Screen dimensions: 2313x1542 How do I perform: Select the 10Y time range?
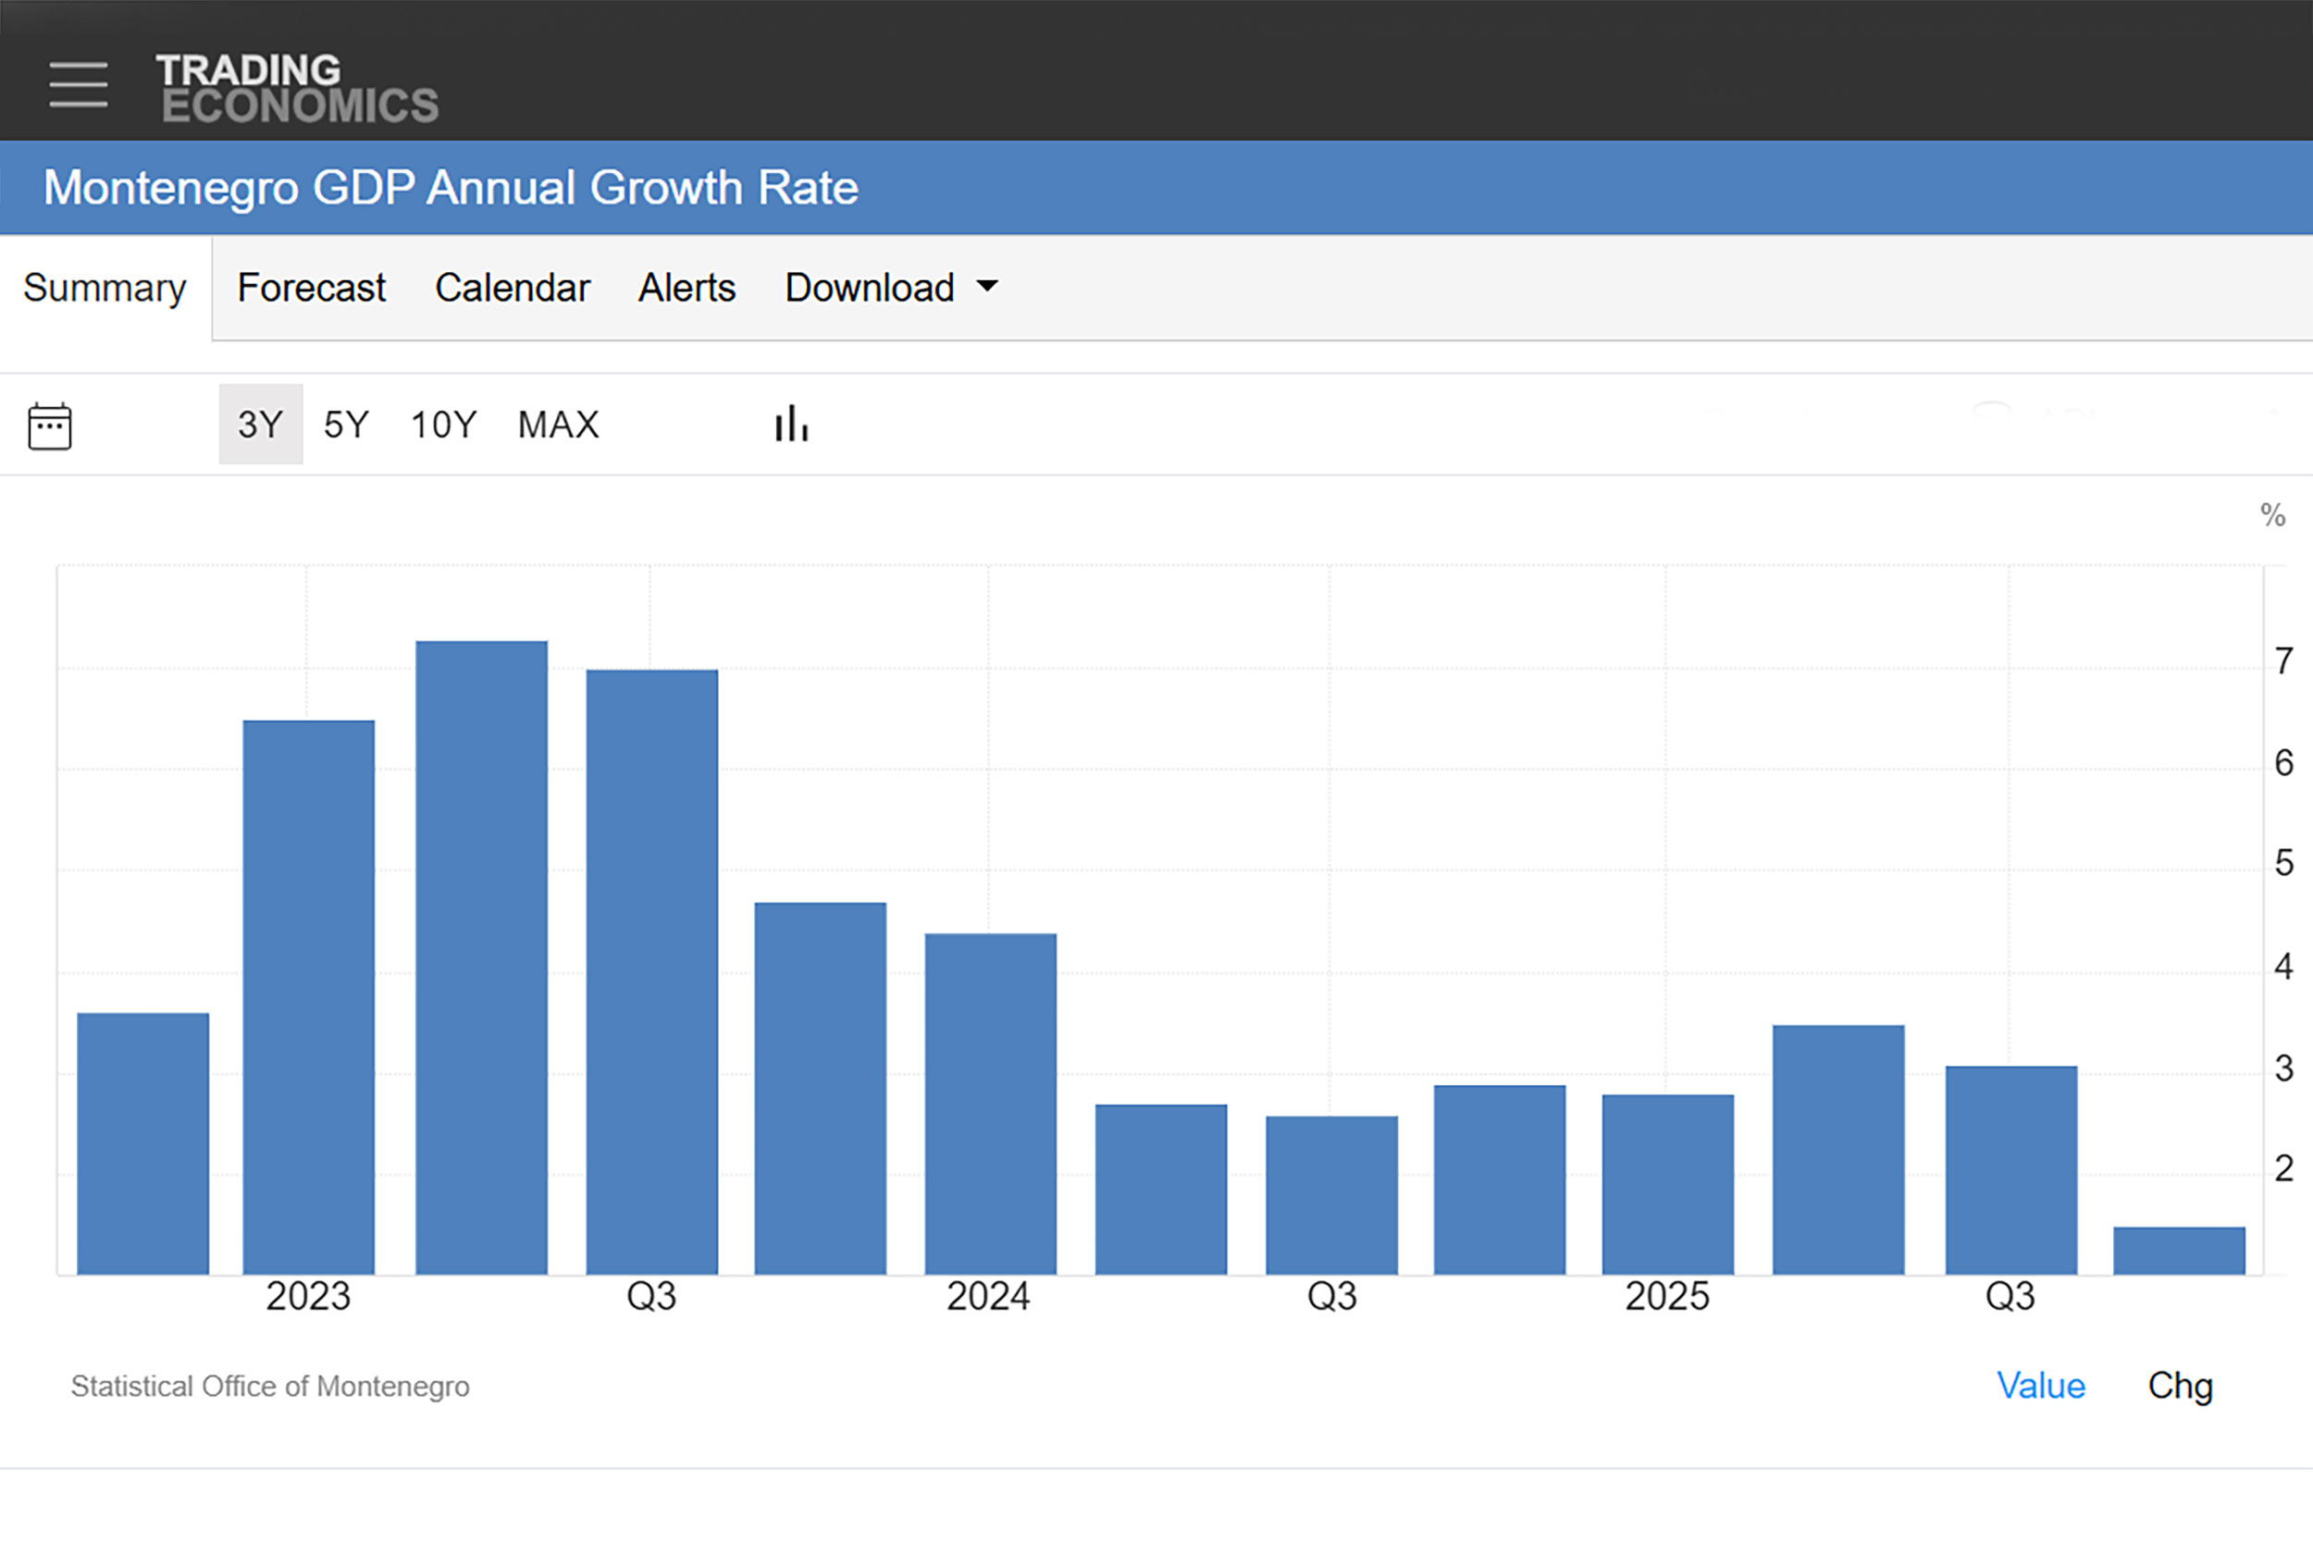tap(442, 425)
